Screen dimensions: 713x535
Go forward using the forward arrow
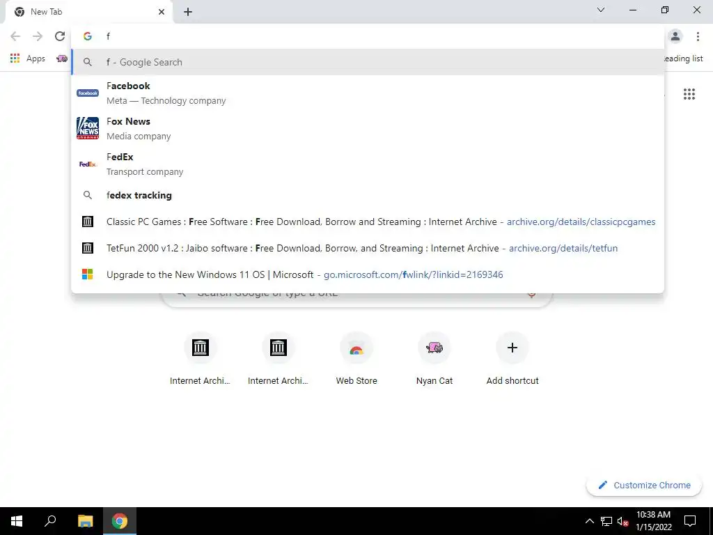pos(38,36)
